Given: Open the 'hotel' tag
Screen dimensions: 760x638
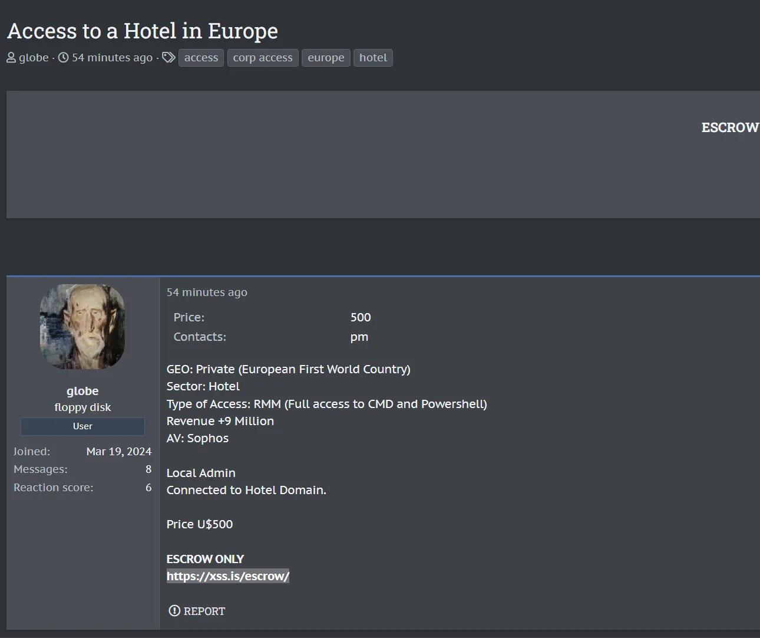Looking at the screenshot, I should 373,58.
